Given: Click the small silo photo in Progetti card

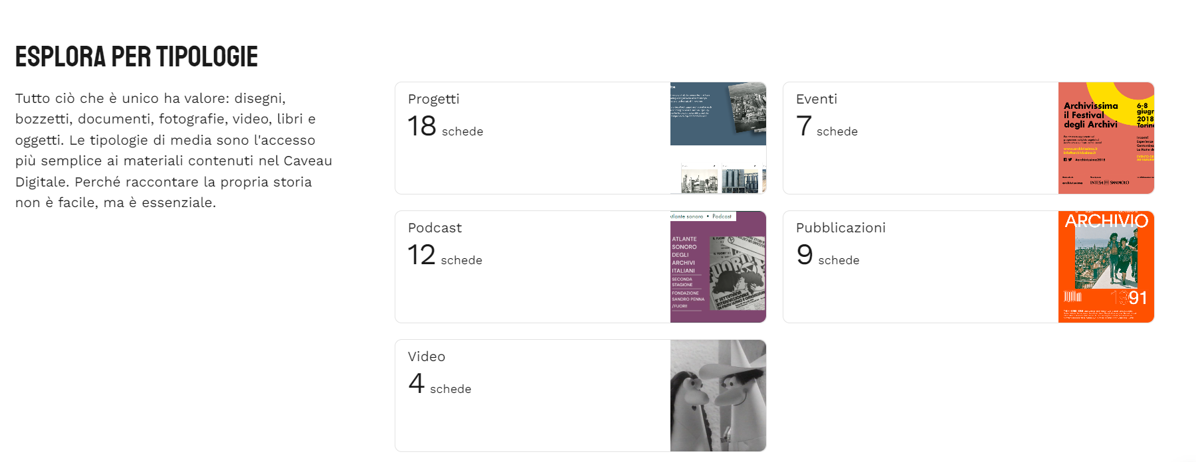Looking at the screenshot, I should [x=740, y=179].
